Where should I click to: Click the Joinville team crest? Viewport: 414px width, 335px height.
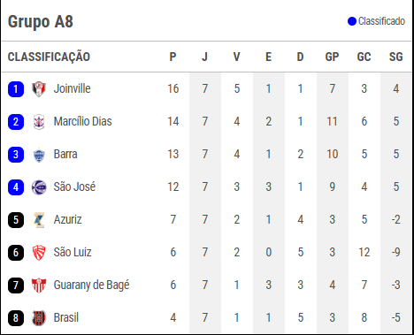pos(39,89)
